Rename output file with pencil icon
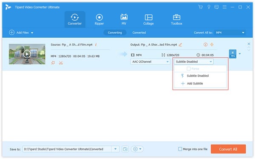 click(180, 45)
